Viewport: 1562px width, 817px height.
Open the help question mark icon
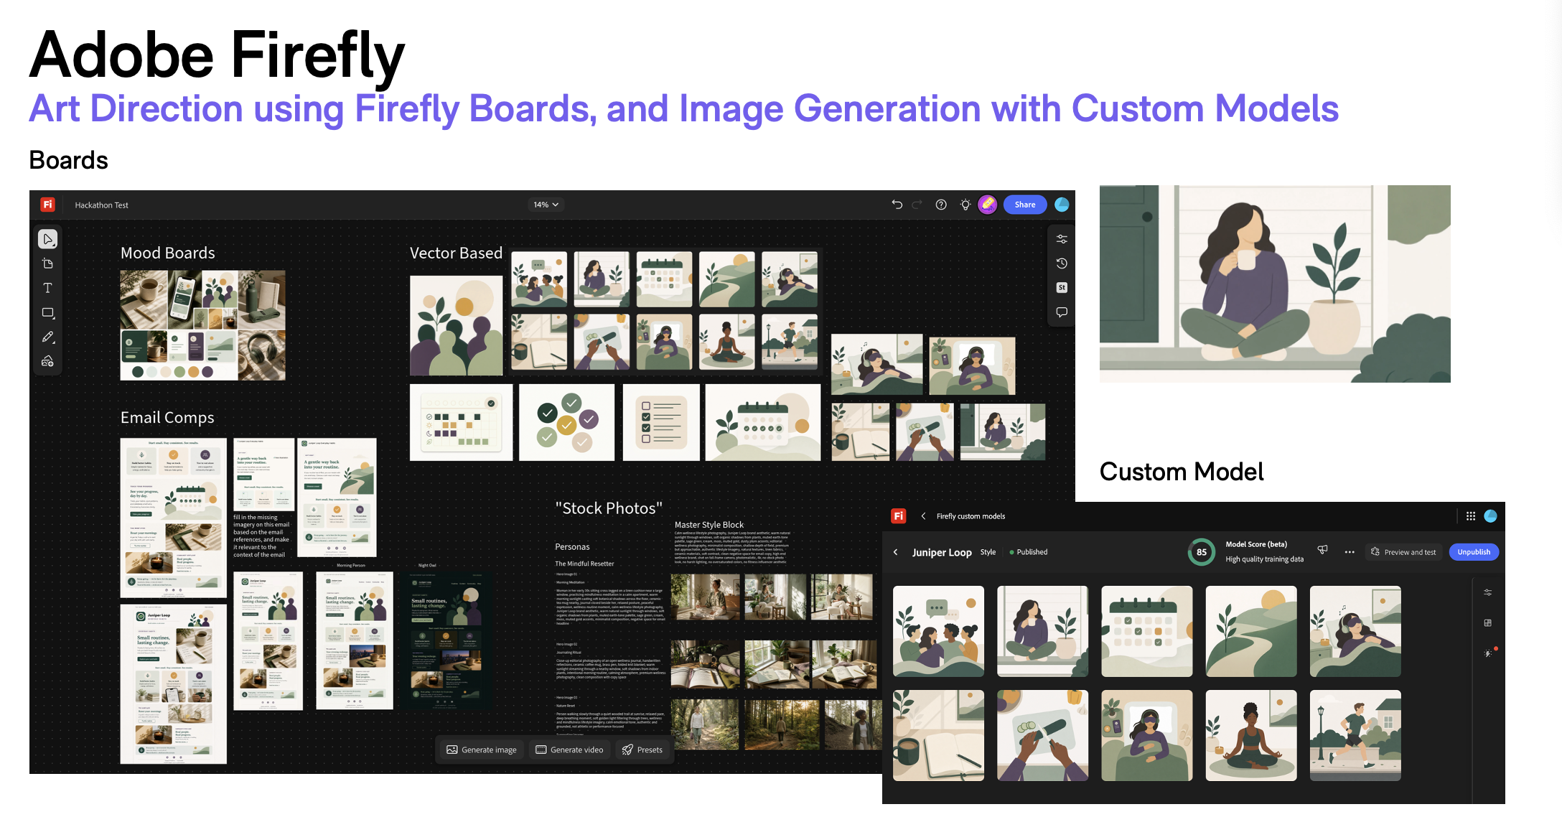(941, 205)
